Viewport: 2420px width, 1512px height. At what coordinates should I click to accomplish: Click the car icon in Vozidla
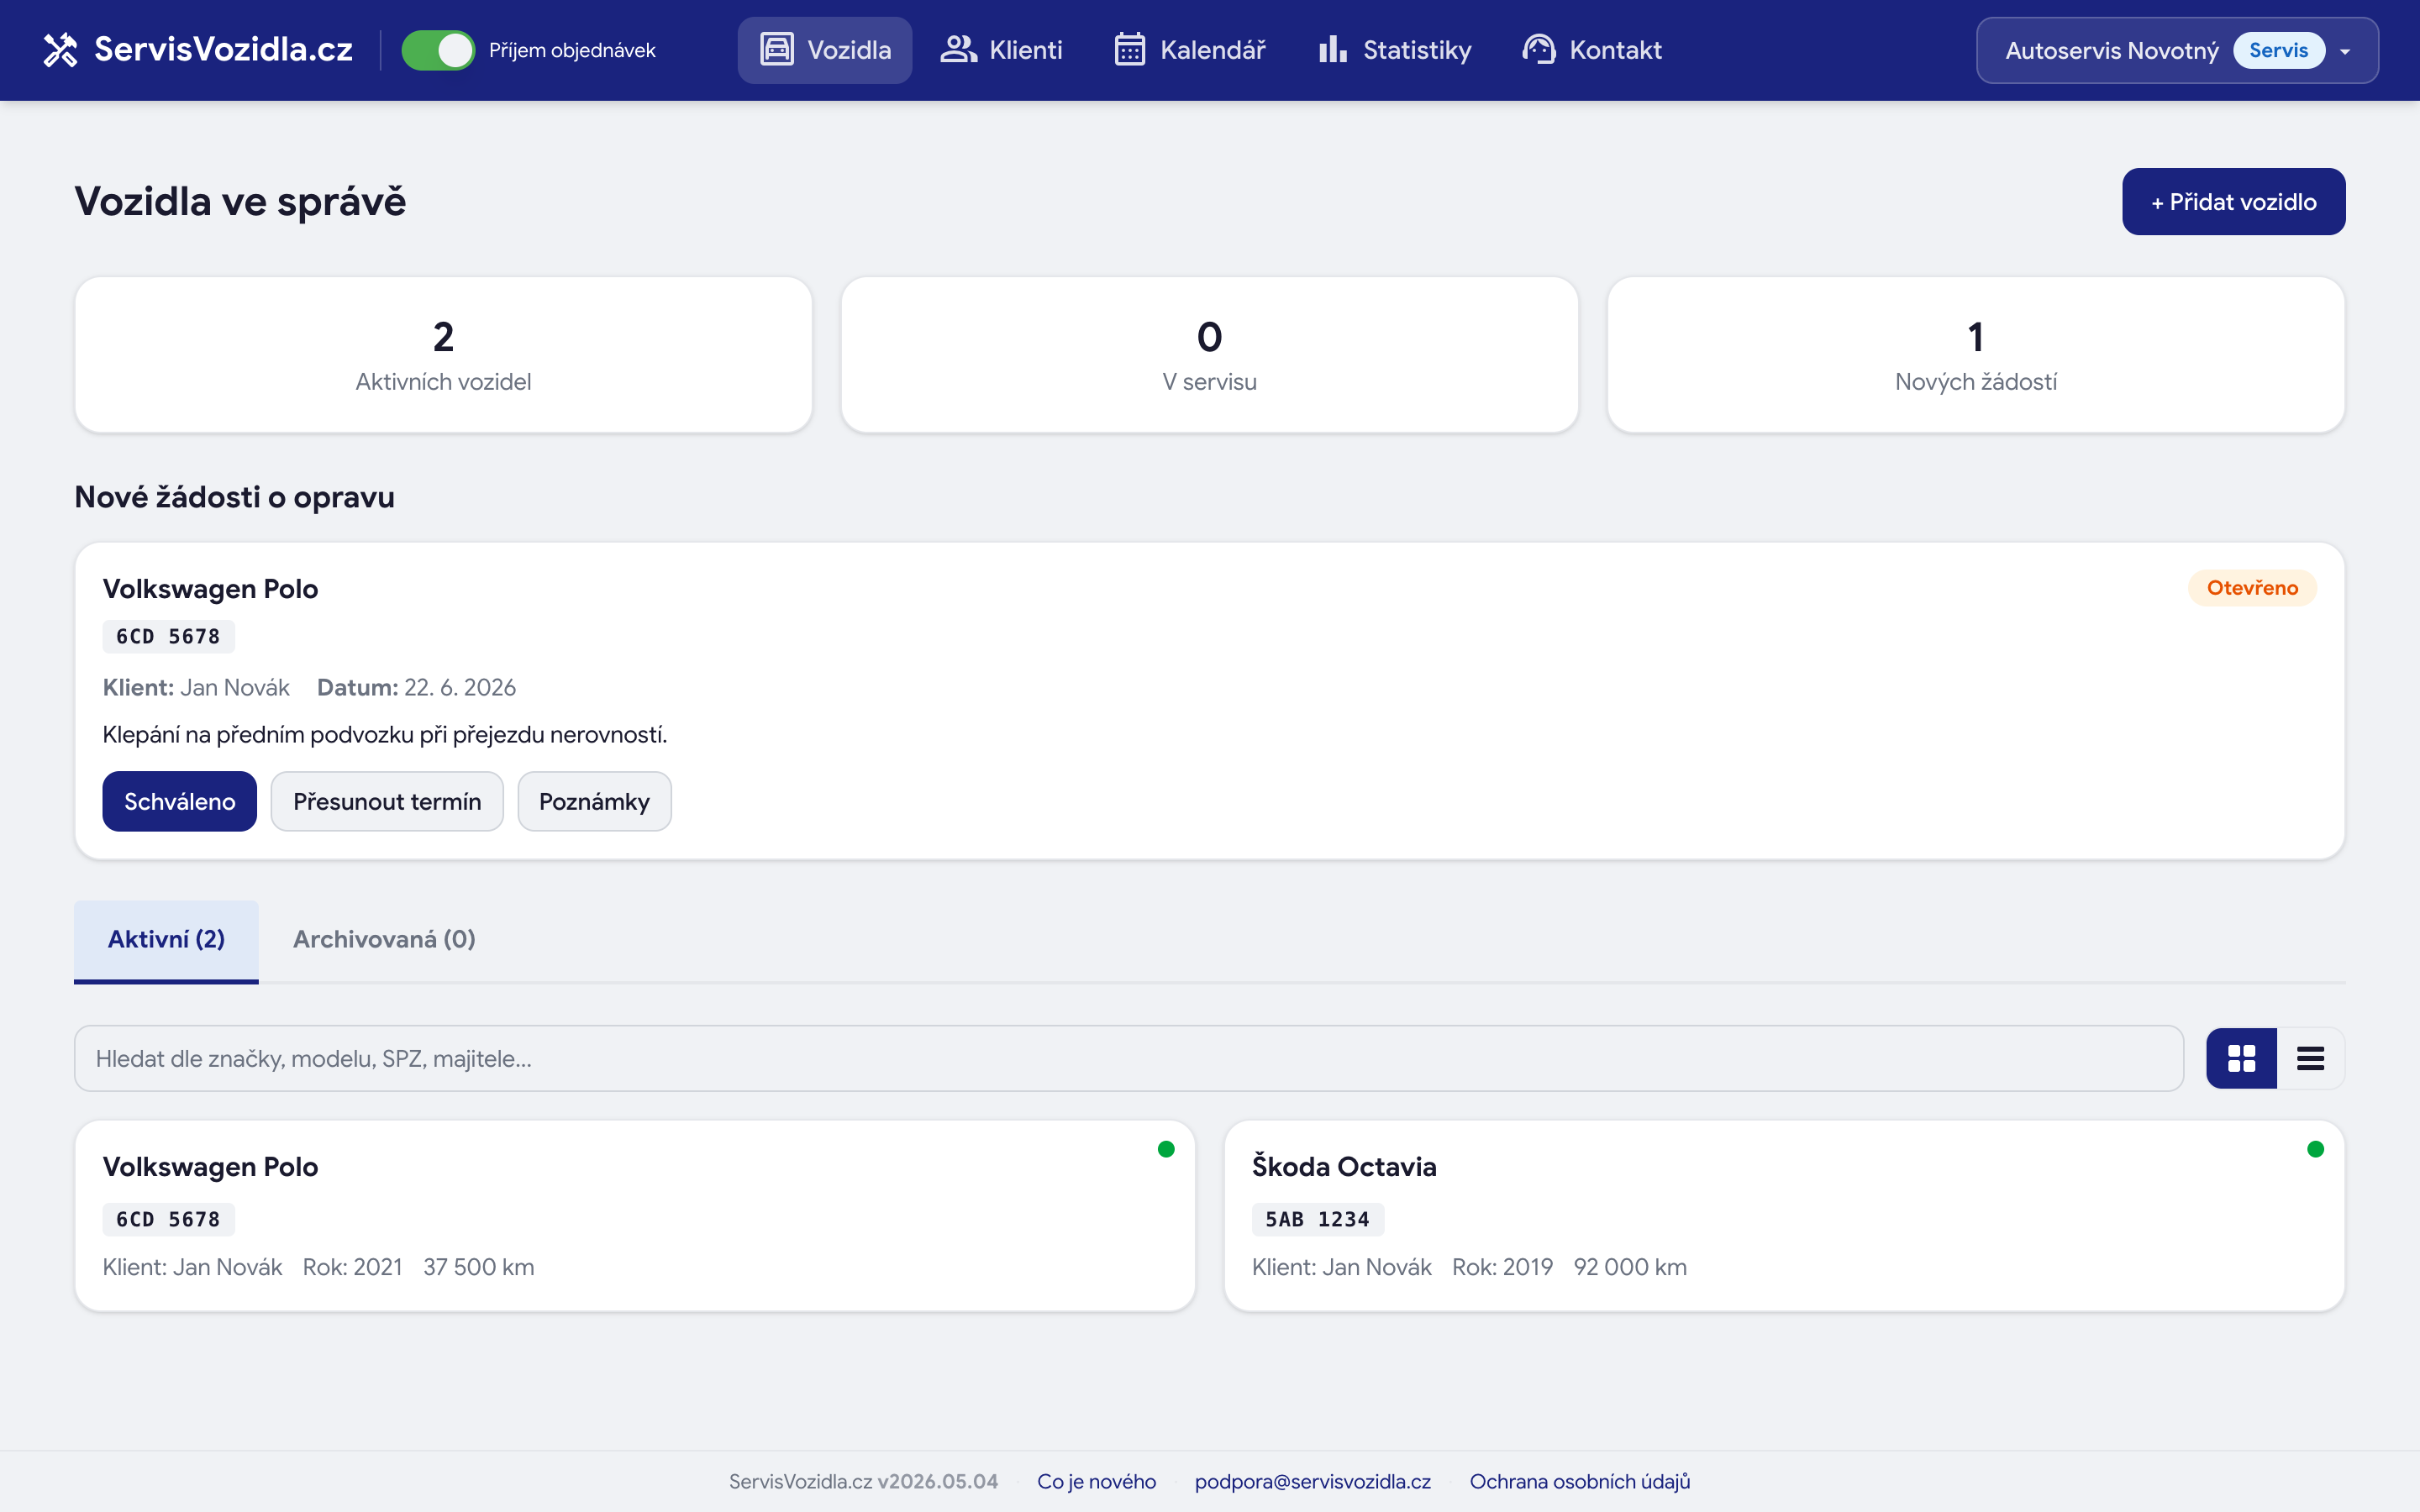pos(777,50)
